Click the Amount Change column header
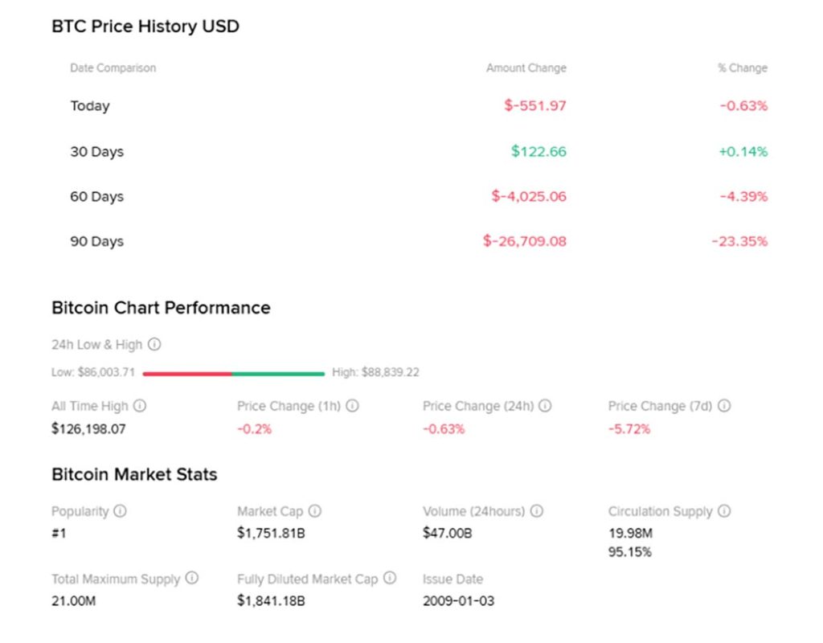This screenshot has height=643, width=823. [526, 68]
